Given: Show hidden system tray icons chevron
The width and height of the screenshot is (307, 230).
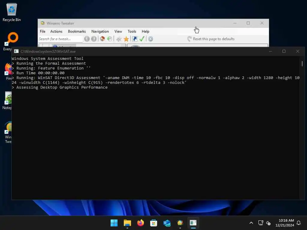Looking at the screenshot, I should [251, 223].
